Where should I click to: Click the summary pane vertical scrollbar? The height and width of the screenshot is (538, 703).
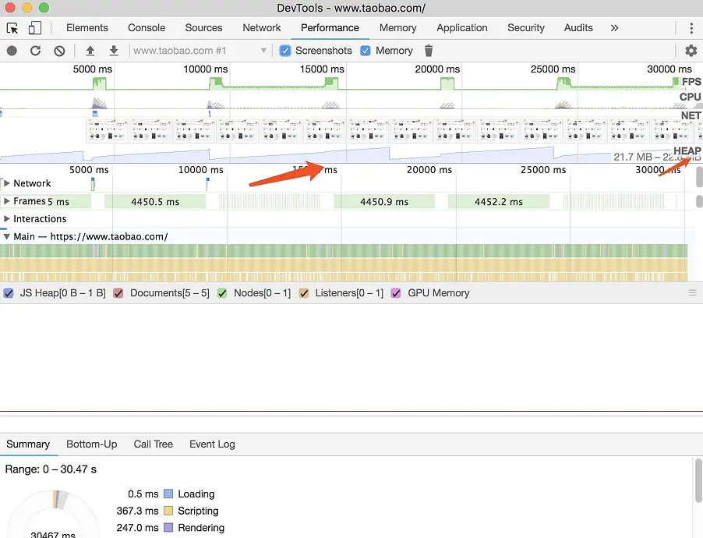698,480
